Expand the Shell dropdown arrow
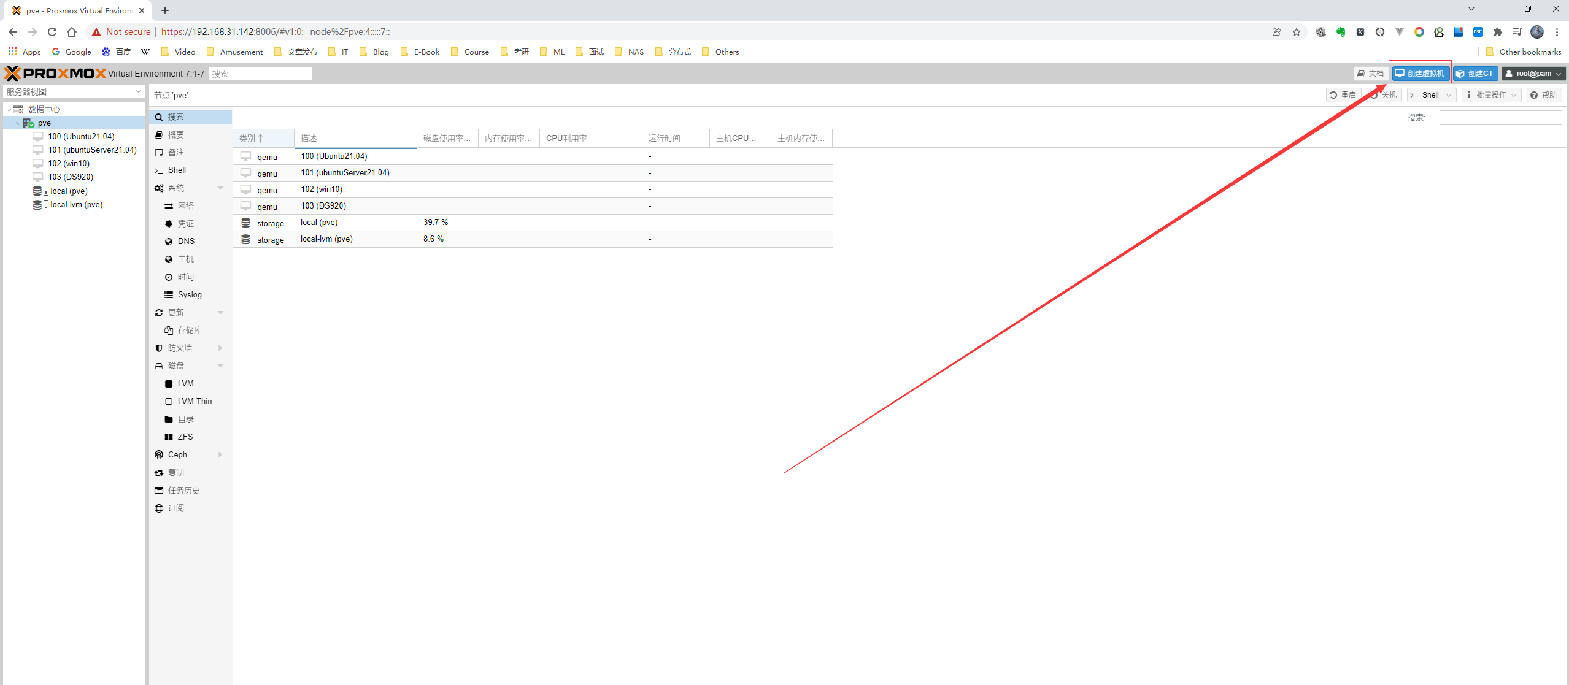Viewport: 1569px width, 685px height. pos(1449,95)
